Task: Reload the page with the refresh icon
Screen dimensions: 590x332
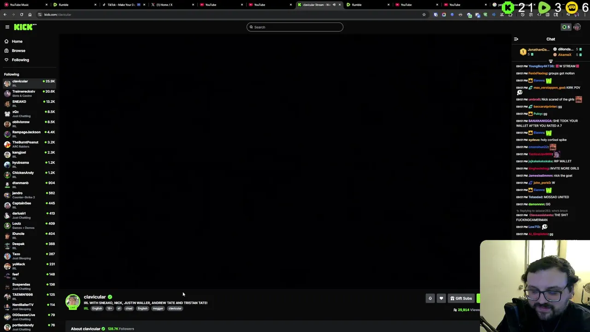Action: click(x=21, y=15)
